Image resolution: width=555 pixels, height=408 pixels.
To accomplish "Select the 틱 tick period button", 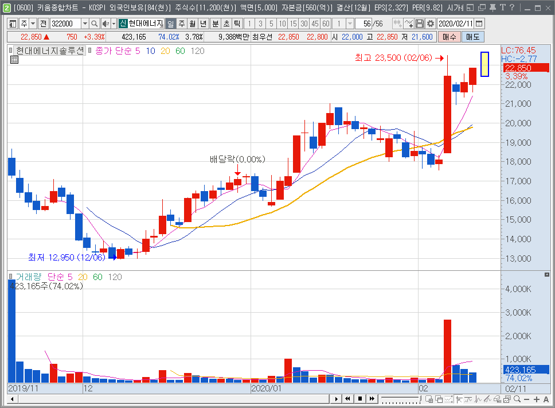I will [237, 24].
